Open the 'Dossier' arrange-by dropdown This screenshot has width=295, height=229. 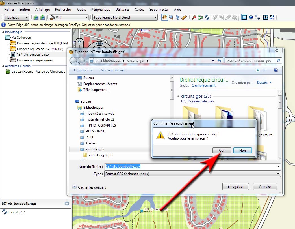(264, 82)
